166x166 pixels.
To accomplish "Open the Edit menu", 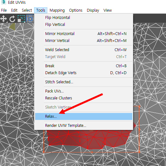I will point(14,10).
